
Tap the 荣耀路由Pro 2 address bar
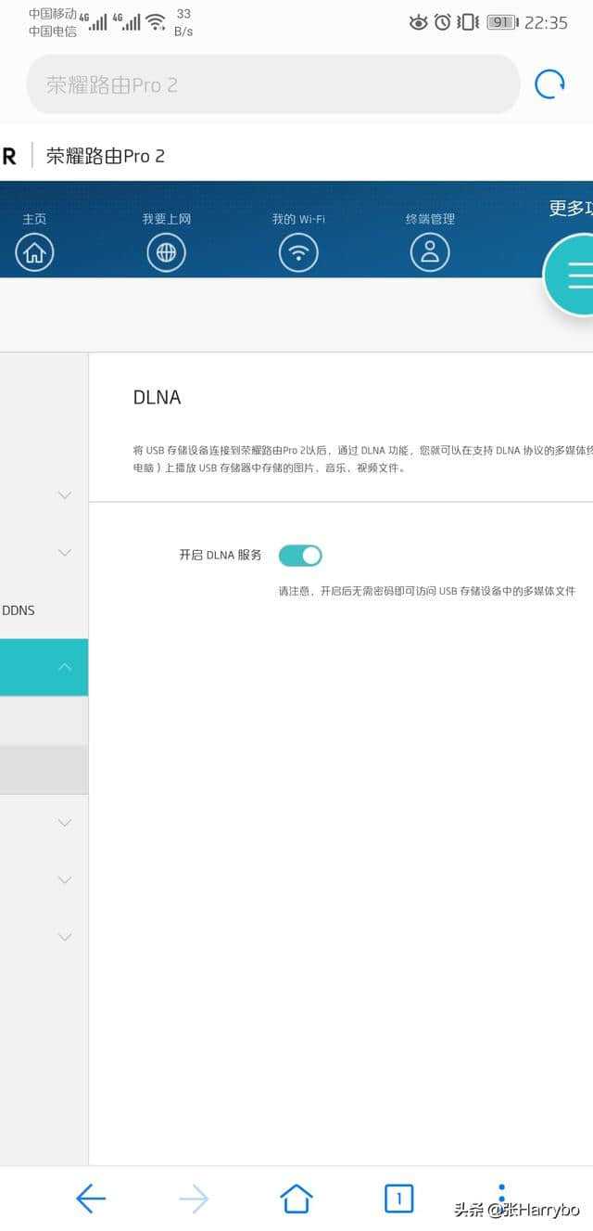[x=273, y=84]
